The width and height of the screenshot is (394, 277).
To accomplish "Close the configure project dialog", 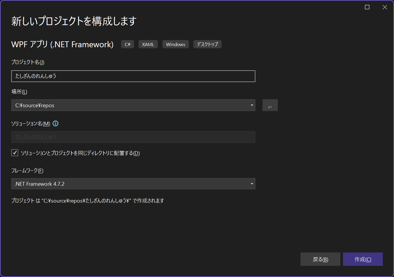I will [385, 7].
